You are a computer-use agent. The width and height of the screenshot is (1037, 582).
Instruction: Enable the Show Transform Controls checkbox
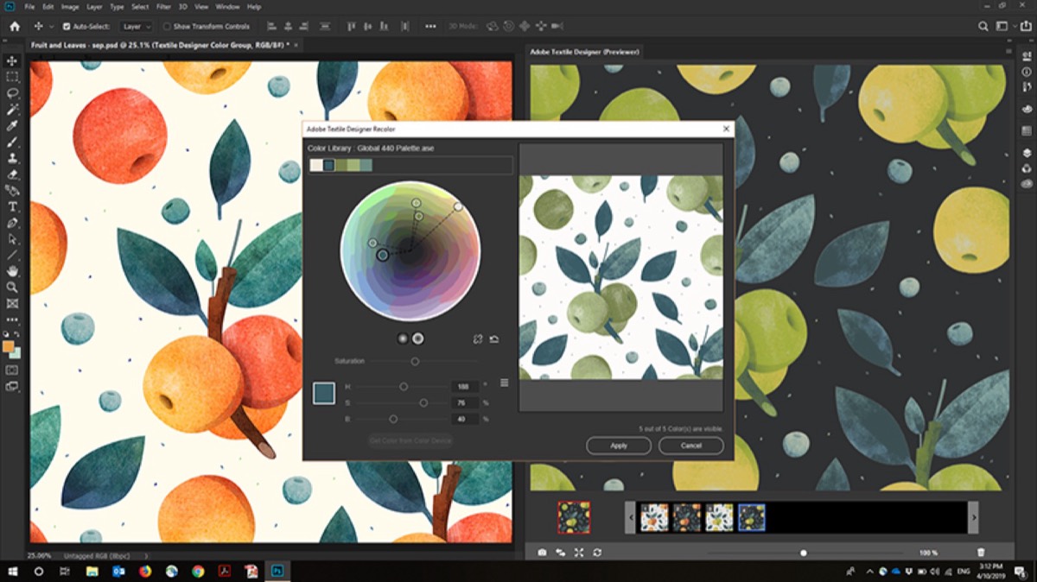[x=167, y=27]
